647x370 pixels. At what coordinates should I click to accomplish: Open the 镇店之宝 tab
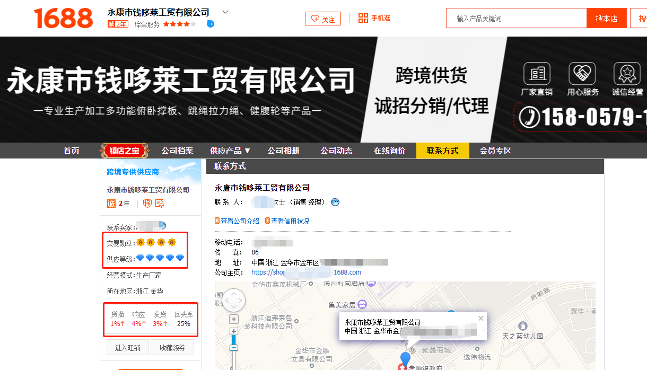click(x=124, y=151)
